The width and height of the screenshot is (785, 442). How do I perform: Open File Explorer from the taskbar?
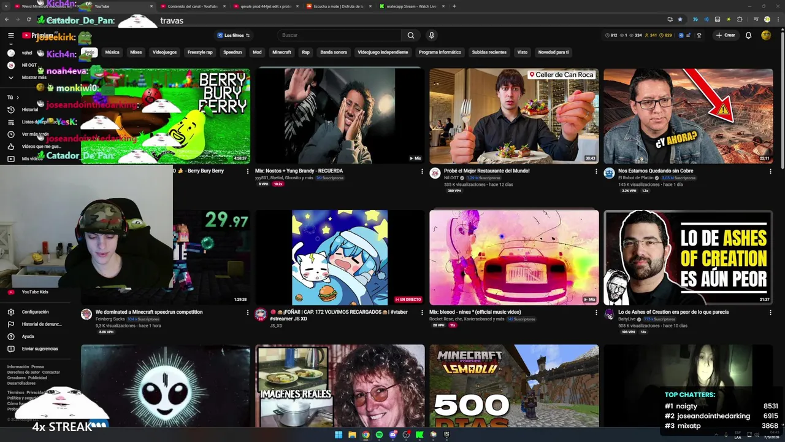pos(352,435)
